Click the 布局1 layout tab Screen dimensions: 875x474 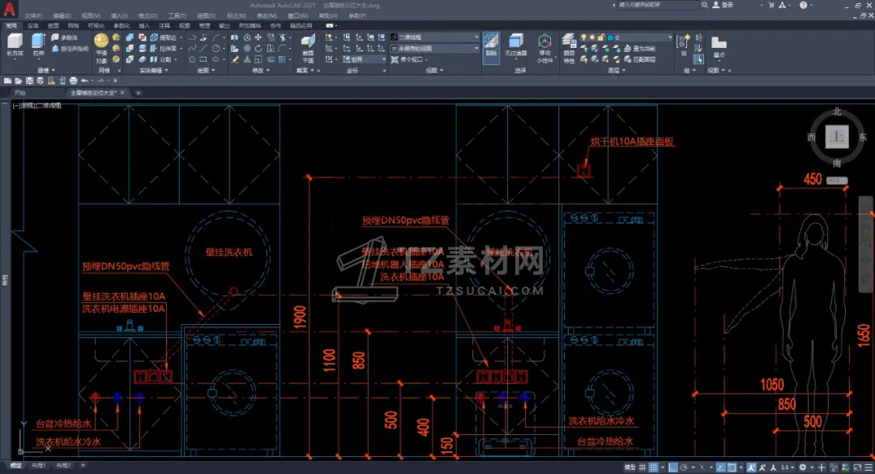coord(39,465)
